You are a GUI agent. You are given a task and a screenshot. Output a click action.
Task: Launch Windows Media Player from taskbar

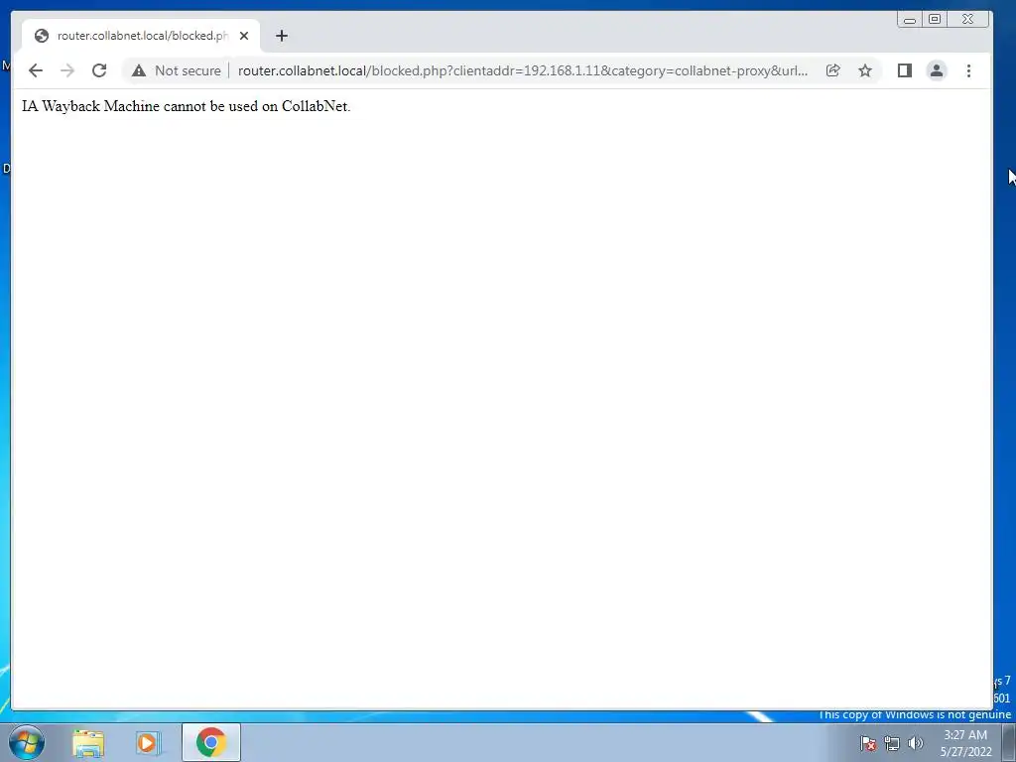[147, 742]
